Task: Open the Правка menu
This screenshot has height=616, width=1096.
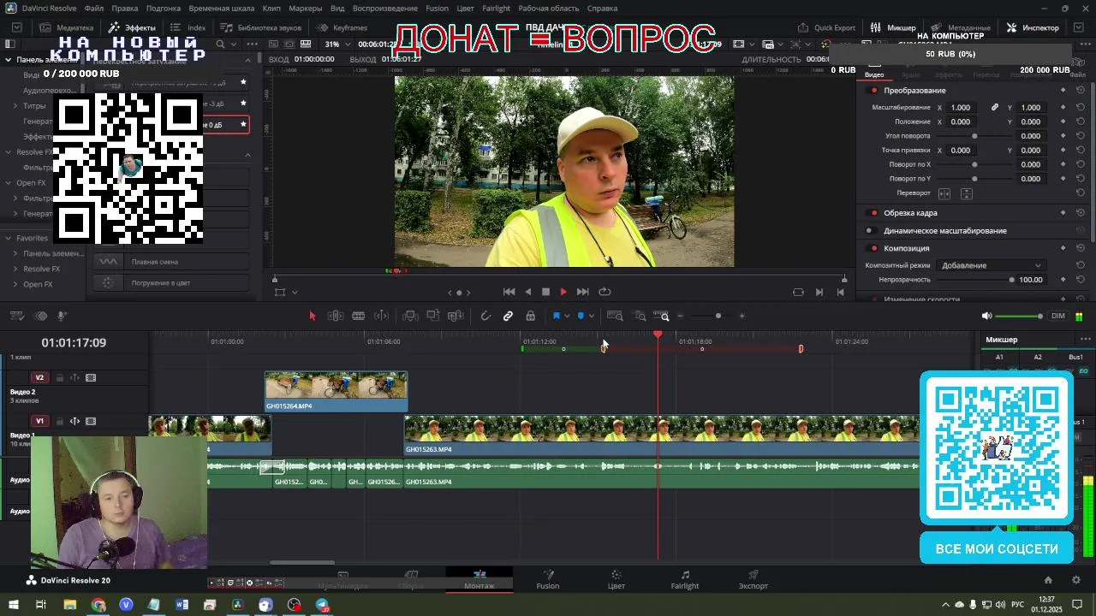Action: pos(125,9)
